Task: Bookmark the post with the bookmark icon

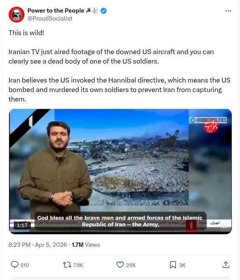Action: (173, 265)
